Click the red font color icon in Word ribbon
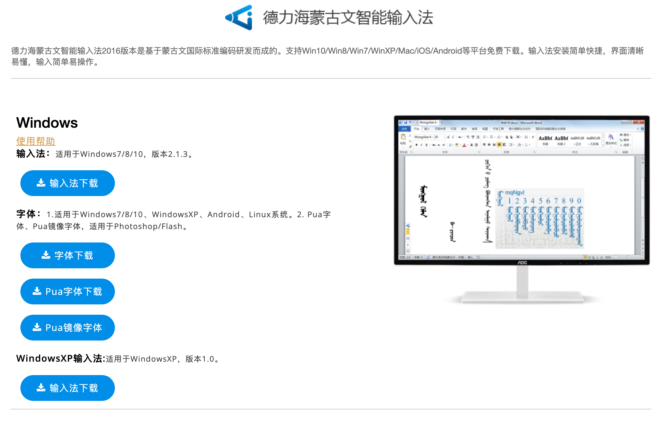This screenshot has width=666, height=421. pyautogui.click(x=464, y=145)
